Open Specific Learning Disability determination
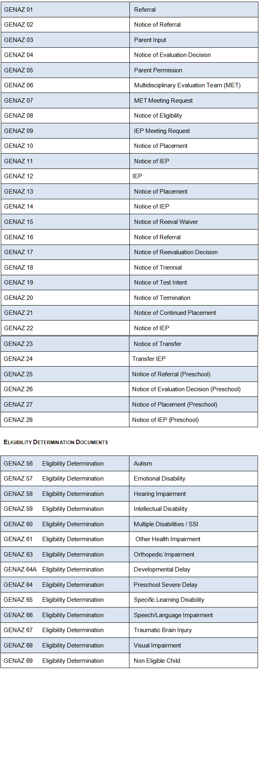Viewport: 260px width, 776px height. pos(169,600)
